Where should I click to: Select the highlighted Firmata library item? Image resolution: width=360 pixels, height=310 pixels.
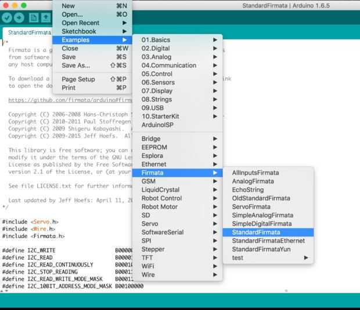coord(177,173)
